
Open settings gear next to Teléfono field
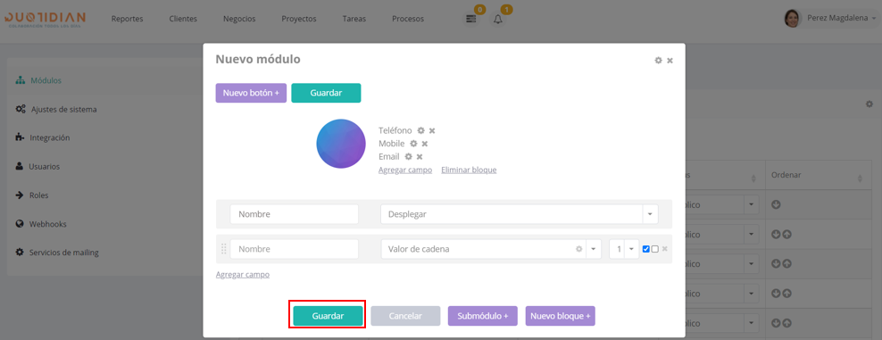click(x=420, y=130)
